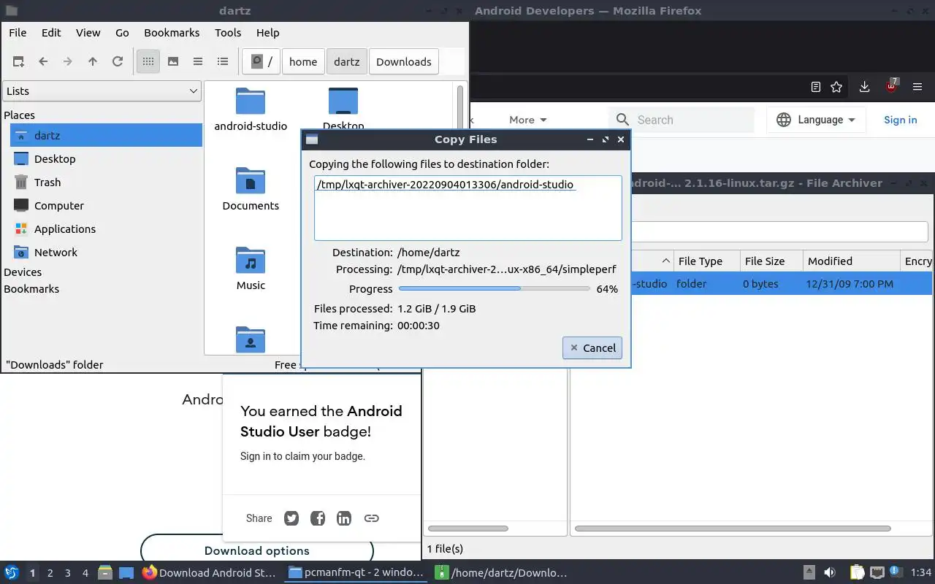
Task: Copy the share link icon
Action: [x=371, y=518]
